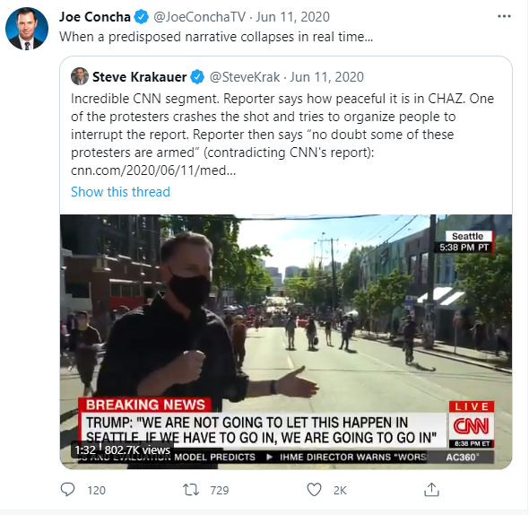The image size is (529, 515).
Task: Open the three-dot more options menu
Action: tap(504, 16)
